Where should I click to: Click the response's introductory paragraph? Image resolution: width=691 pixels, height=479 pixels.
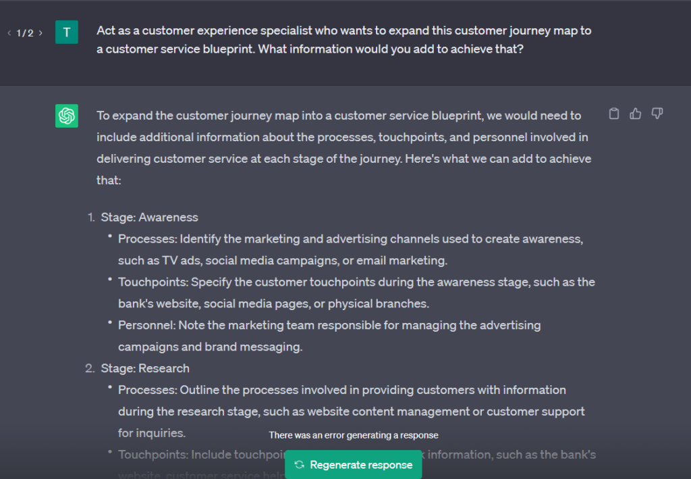pos(343,148)
